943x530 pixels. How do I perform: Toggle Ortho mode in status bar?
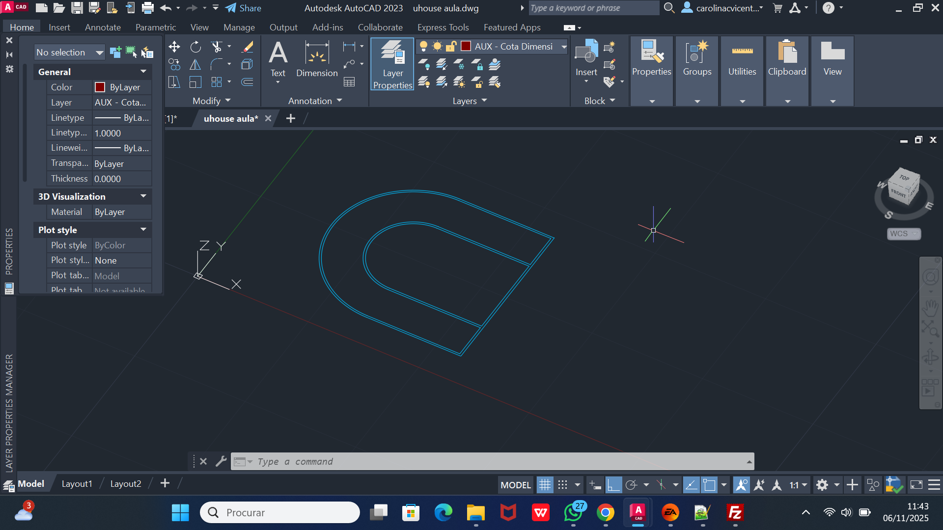[x=613, y=485]
